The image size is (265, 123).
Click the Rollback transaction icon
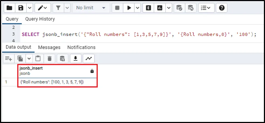point(191,8)
